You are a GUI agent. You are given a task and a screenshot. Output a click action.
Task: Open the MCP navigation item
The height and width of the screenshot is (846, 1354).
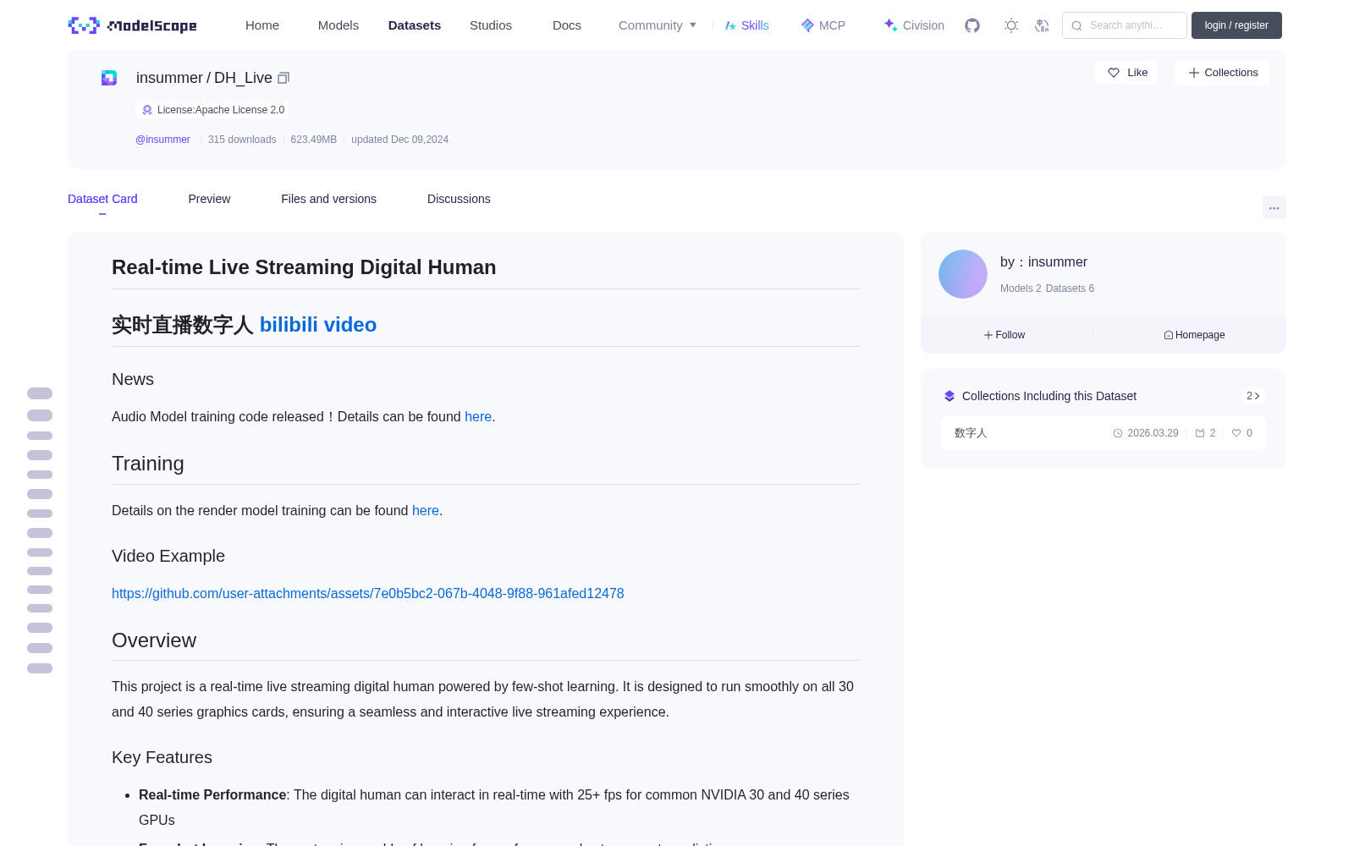coord(823,25)
